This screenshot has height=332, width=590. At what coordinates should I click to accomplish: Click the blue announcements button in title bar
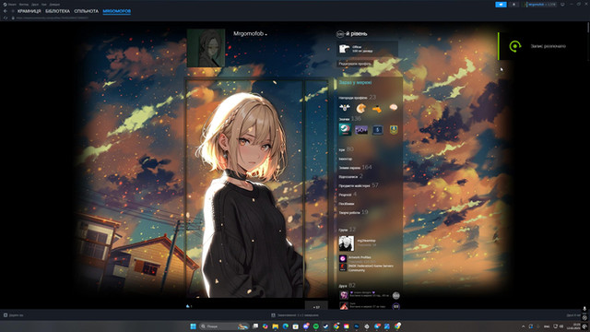(501, 5)
